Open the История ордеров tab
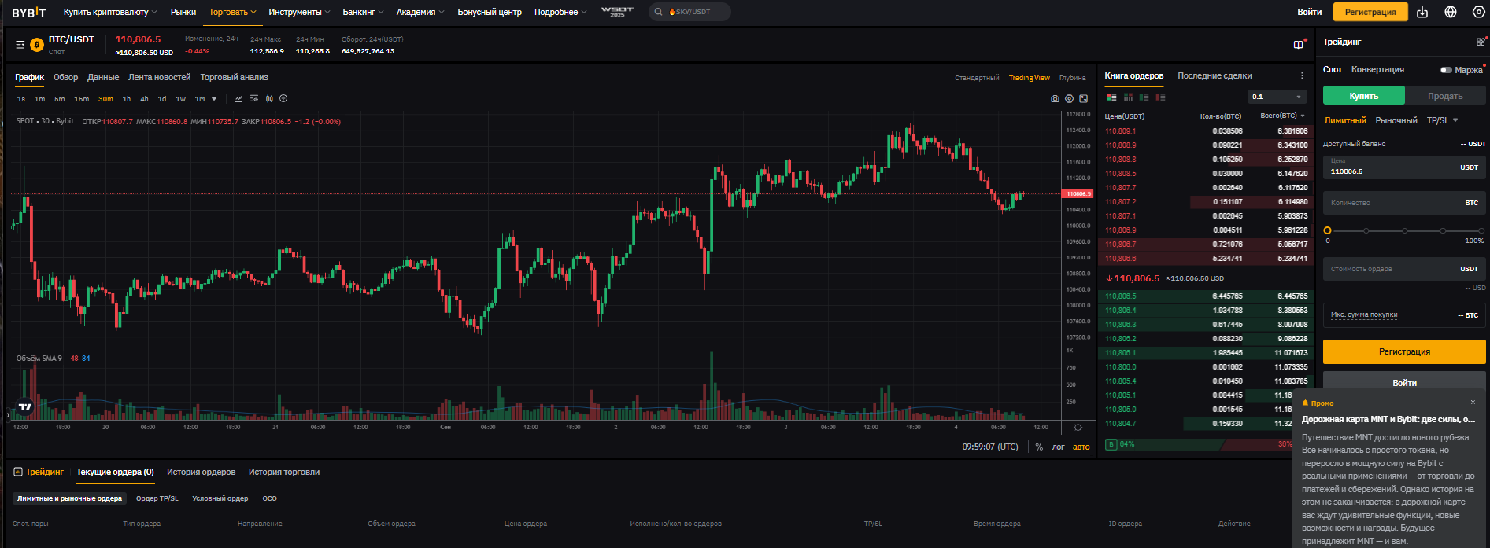 [x=201, y=472]
